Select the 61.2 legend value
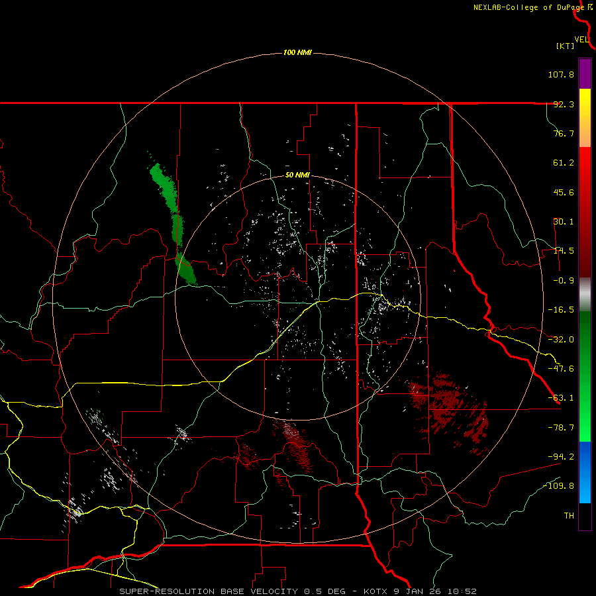 [564, 163]
